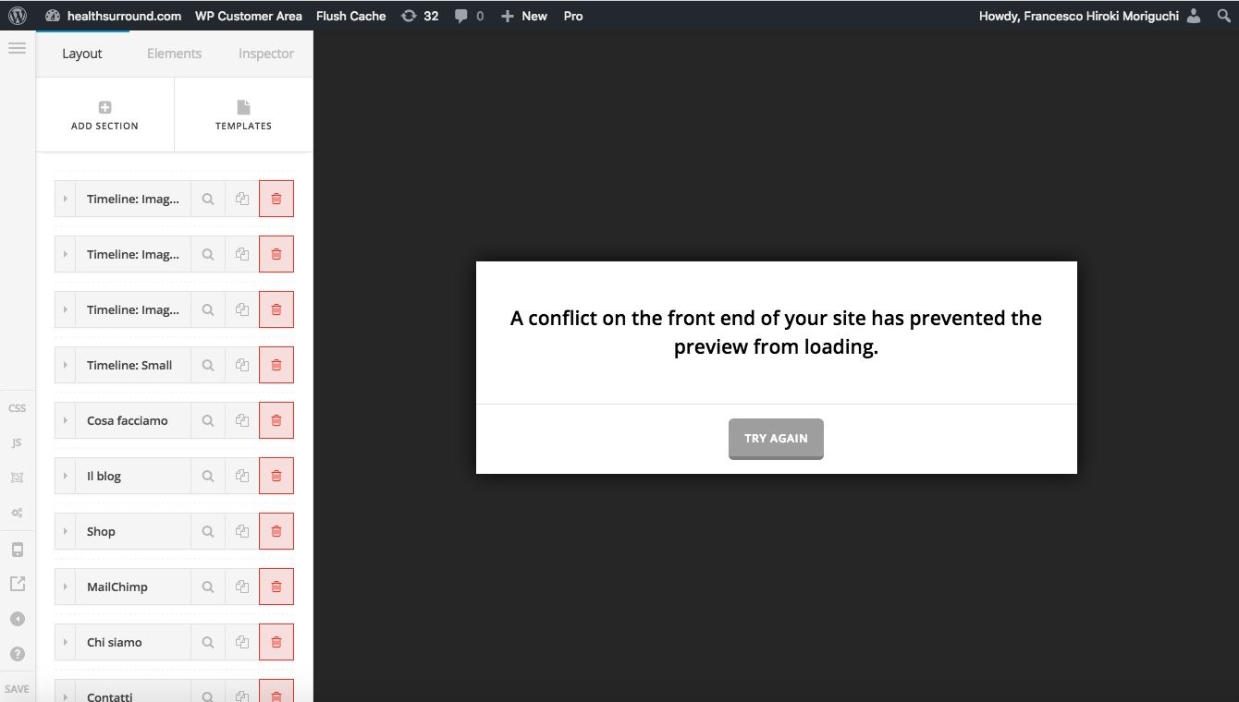Open the builder settings gears icon

(x=17, y=513)
